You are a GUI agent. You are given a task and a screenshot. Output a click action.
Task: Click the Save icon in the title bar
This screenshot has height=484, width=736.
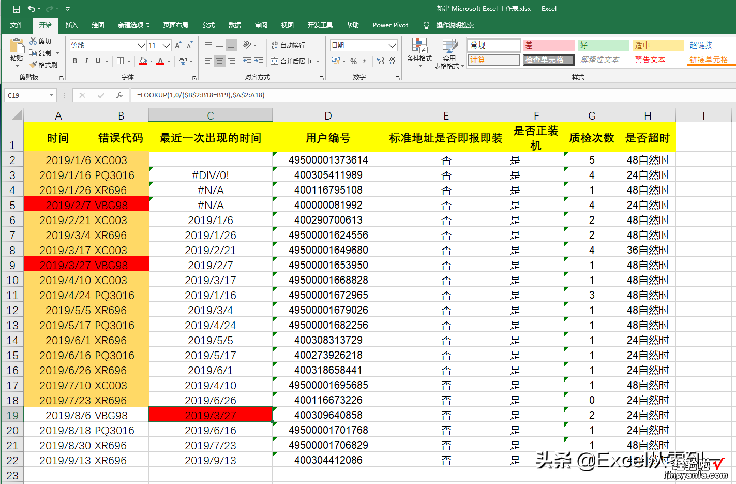16,9
